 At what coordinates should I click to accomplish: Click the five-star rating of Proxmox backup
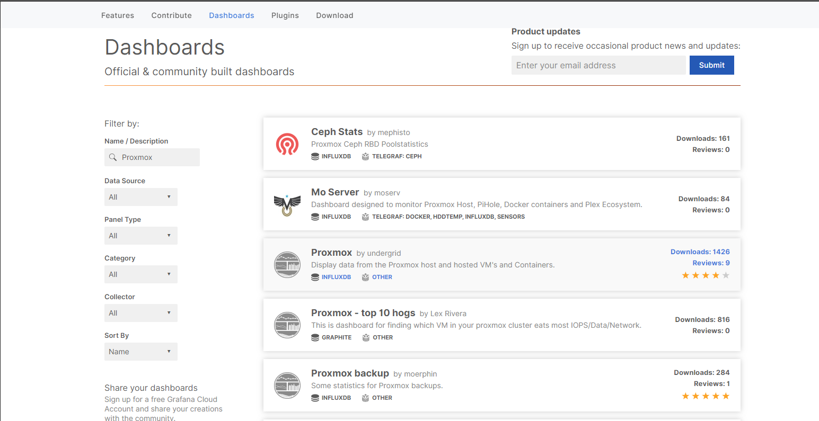click(x=706, y=396)
